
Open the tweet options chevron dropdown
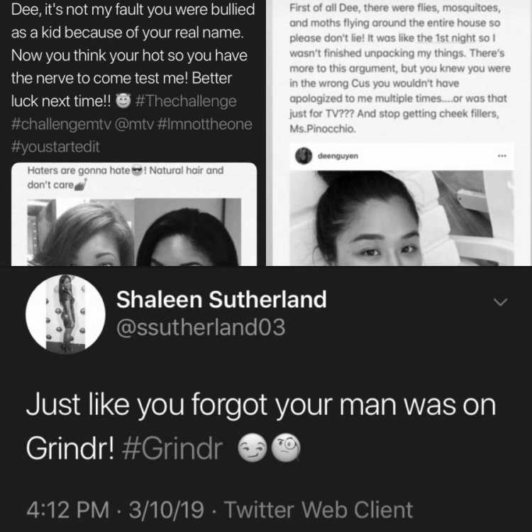tap(501, 301)
